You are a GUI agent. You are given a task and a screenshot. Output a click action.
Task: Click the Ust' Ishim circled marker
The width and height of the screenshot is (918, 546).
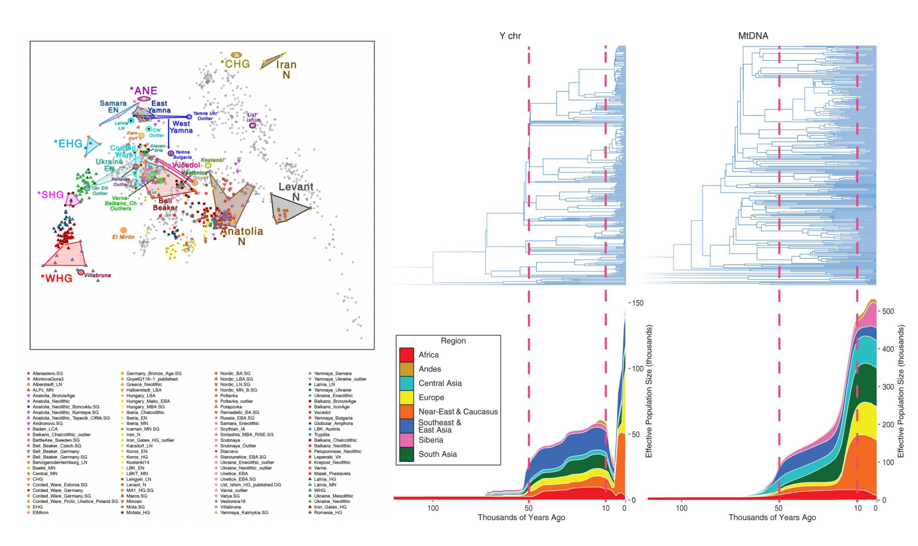point(252,125)
